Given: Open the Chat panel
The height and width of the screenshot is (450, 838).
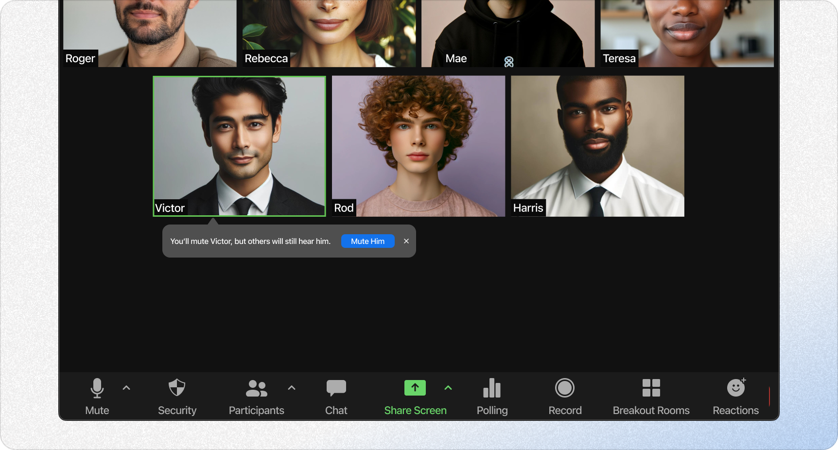Looking at the screenshot, I should (x=336, y=396).
